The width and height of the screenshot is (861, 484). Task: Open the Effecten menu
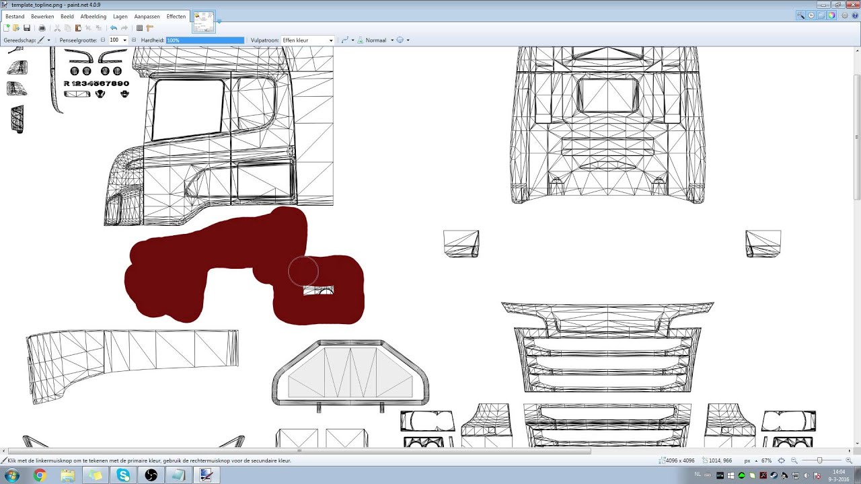tap(176, 16)
